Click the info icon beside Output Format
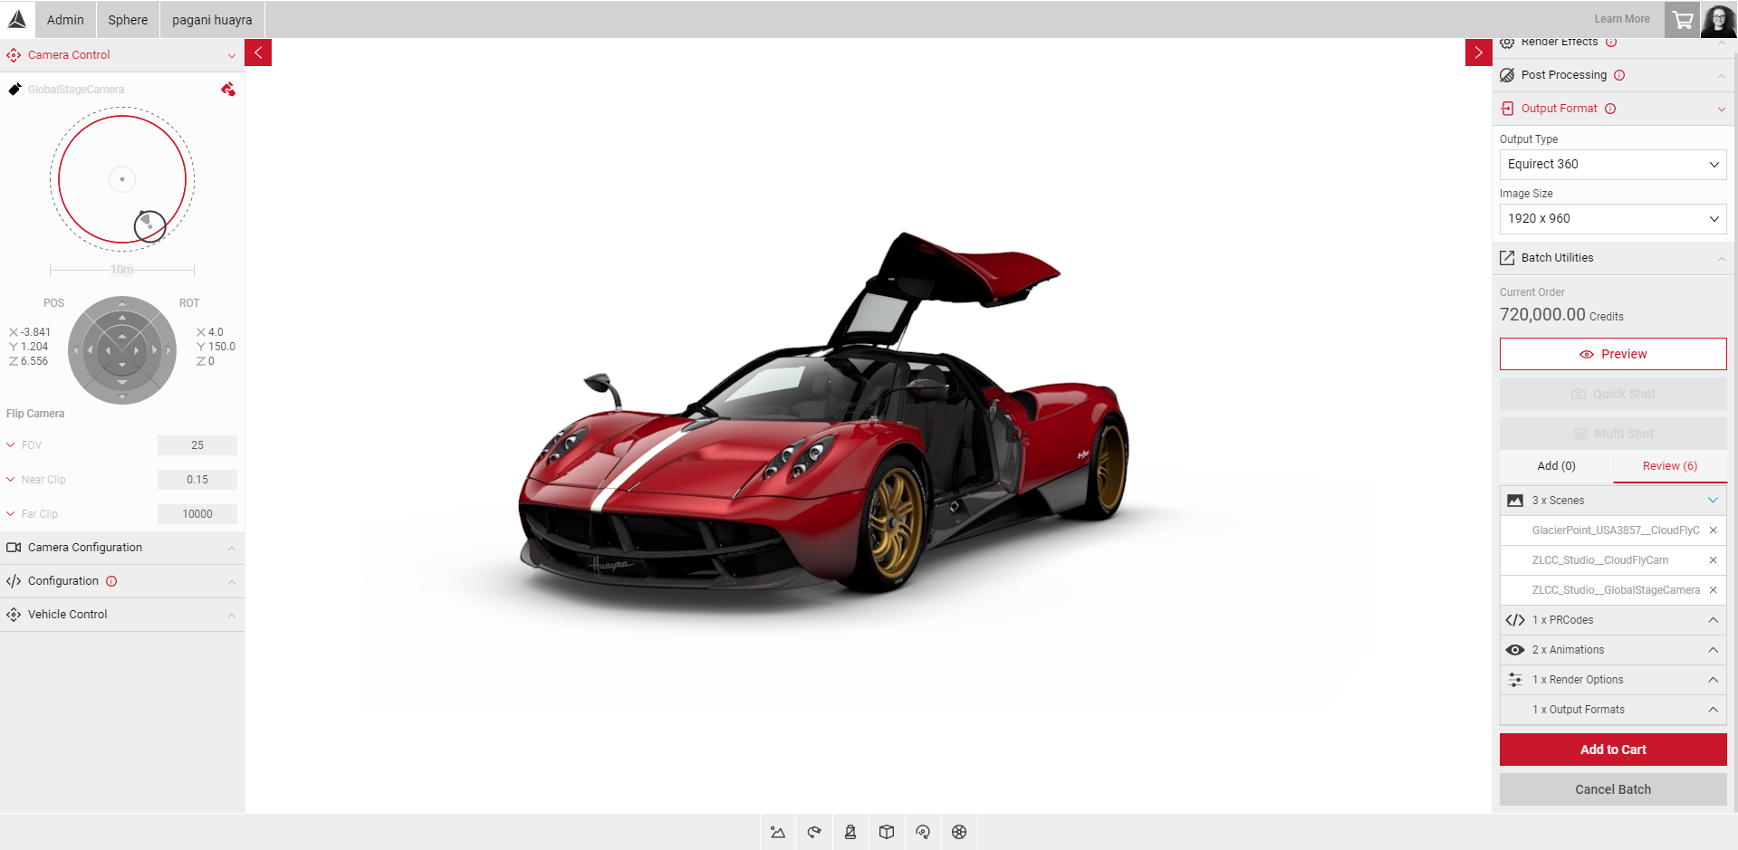Image resolution: width=1738 pixels, height=850 pixels. 1610,109
